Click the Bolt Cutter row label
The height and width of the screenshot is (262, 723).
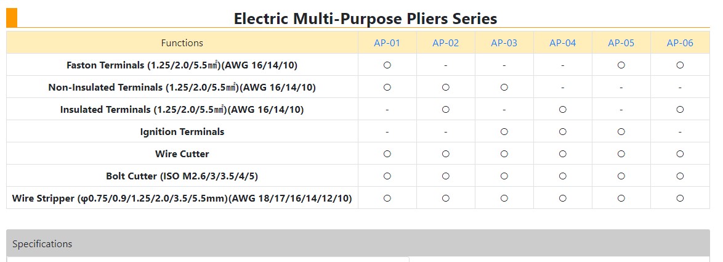182,176
